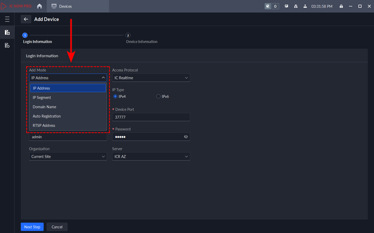The height and width of the screenshot is (233, 374).
Task: Click the add device sidebar icon
Action: (x=7, y=32)
